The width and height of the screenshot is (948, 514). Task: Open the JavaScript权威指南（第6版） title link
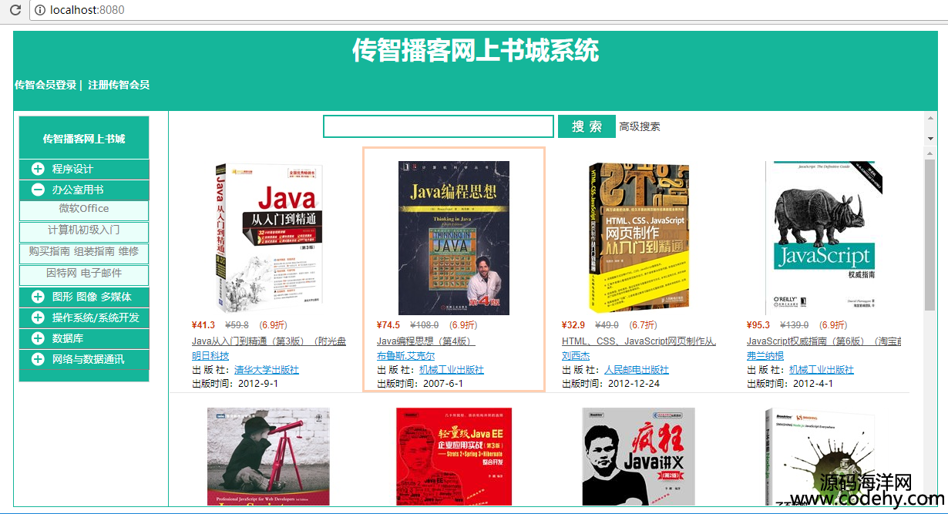click(824, 341)
